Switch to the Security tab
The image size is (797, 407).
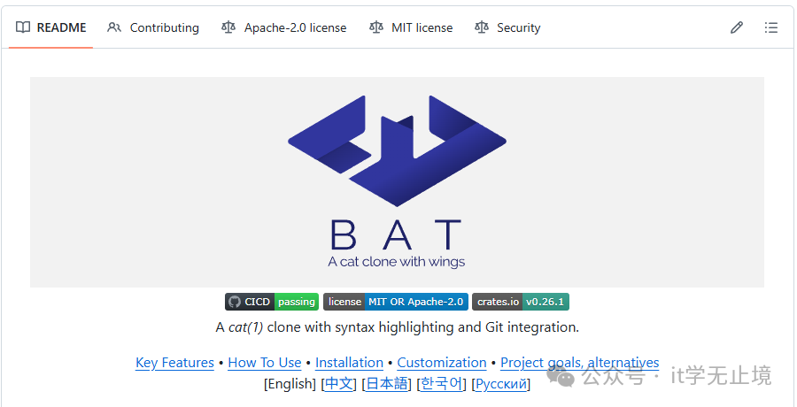[x=507, y=27]
